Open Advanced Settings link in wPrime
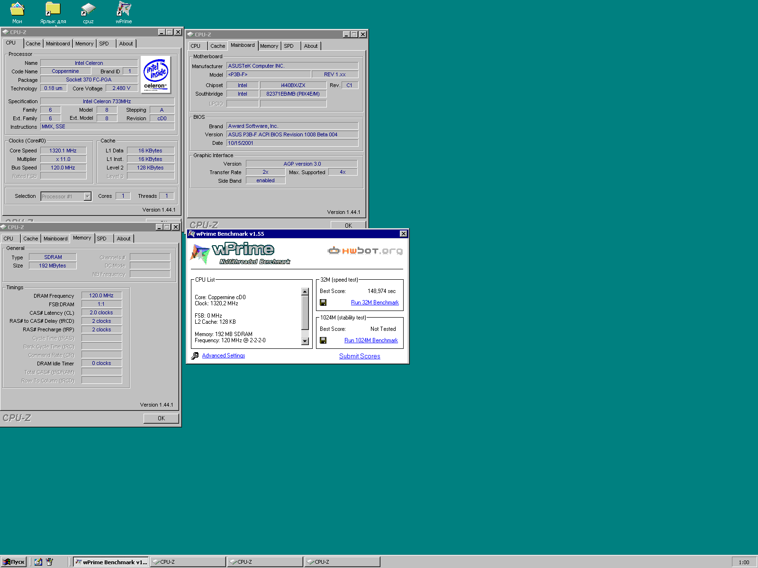Image resolution: width=758 pixels, height=568 pixels. [x=224, y=355]
